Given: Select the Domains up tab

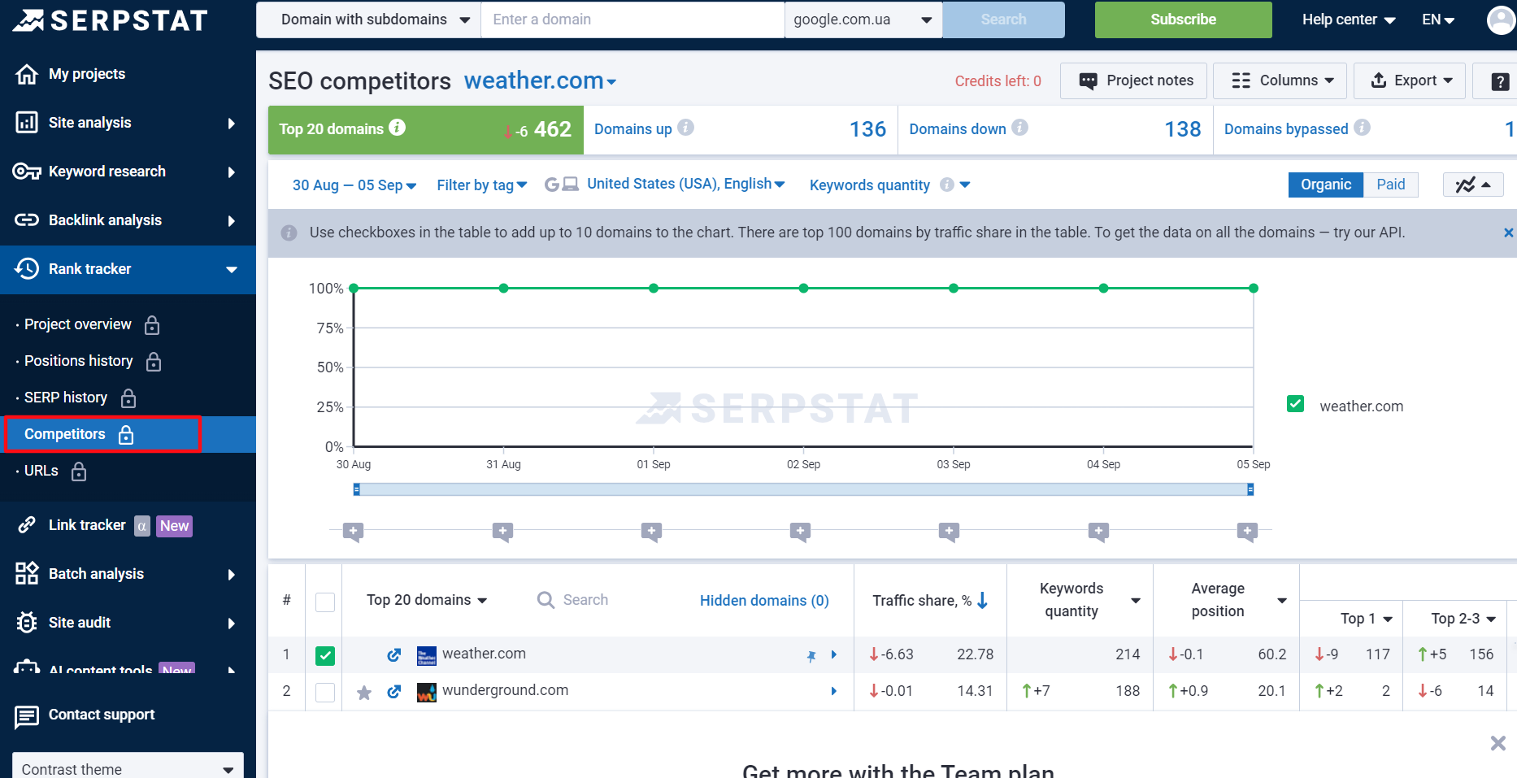Looking at the screenshot, I should pyautogui.click(x=741, y=130).
